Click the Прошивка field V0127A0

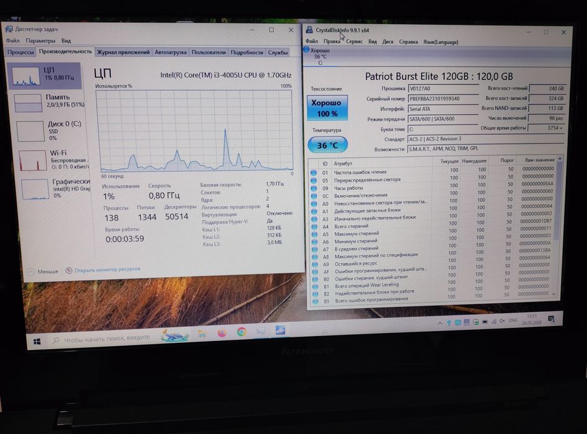443,89
